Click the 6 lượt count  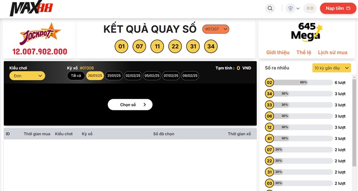[340, 82]
